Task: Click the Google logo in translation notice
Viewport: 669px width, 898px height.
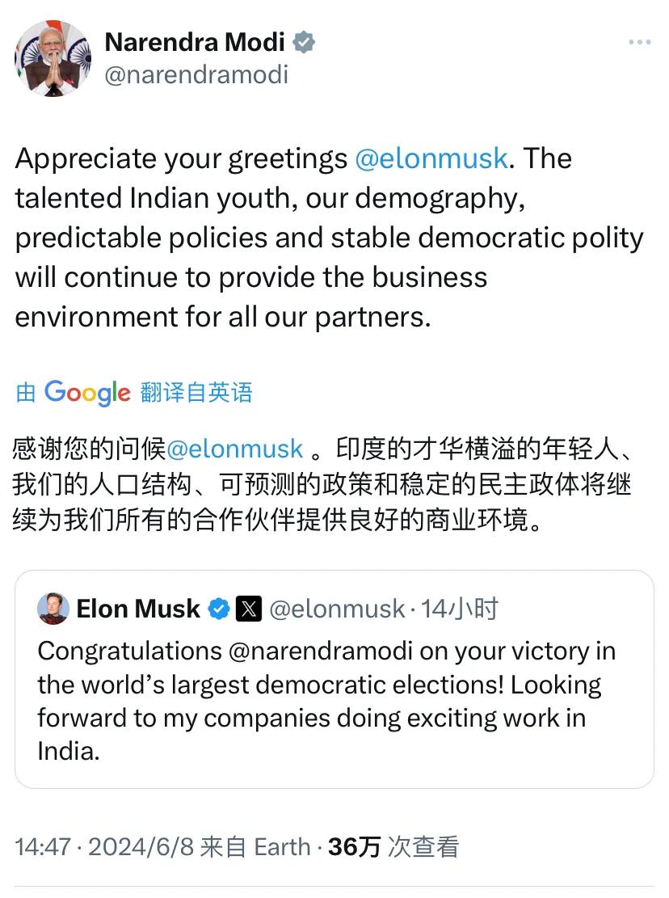Action: pos(87,393)
